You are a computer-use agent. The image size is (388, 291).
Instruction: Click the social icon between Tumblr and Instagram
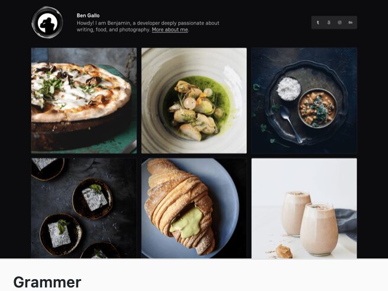329,22
